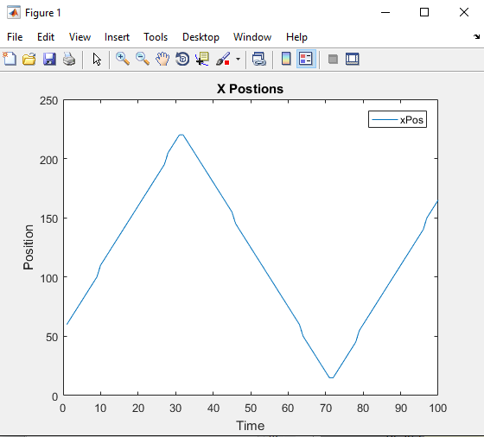The image size is (484, 437).
Task: Open a file with the folder icon
Action: (x=29, y=59)
